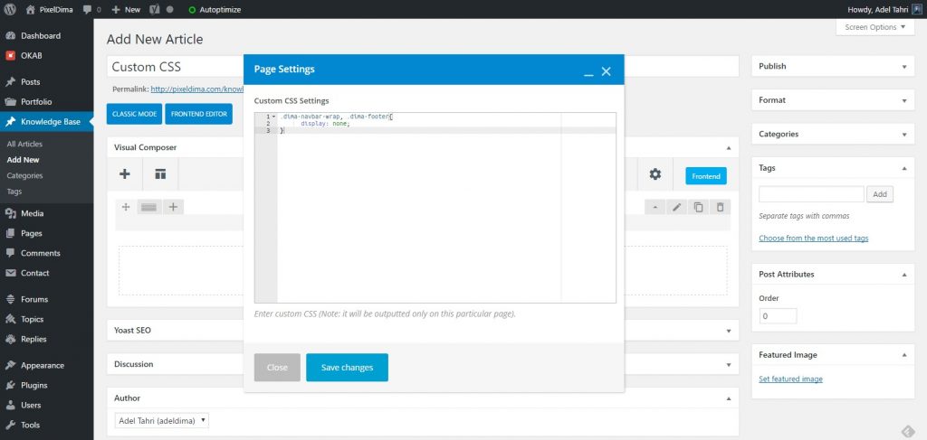Edit the row with pencil icon
Screen dimensions: 927x440
pos(677,207)
